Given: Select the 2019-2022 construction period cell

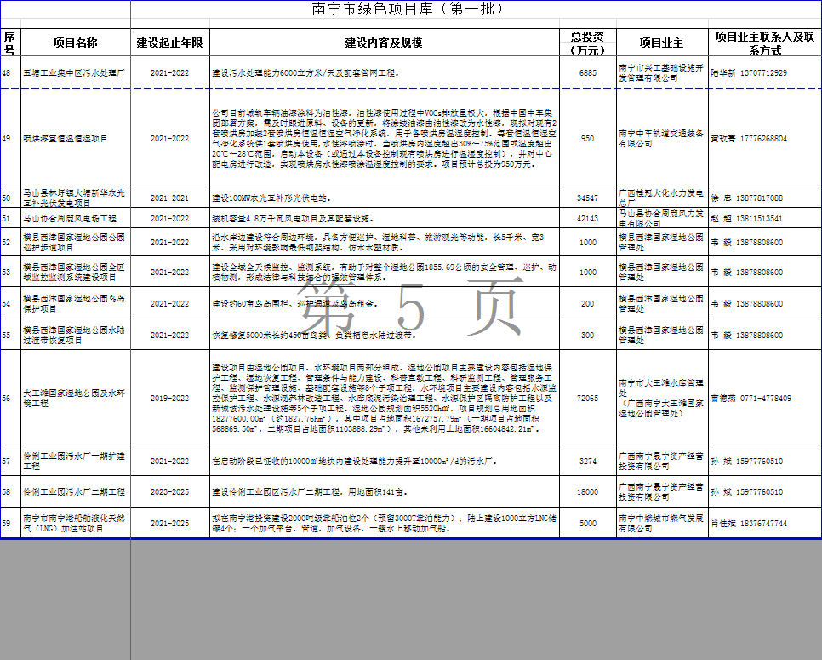Looking at the screenshot, I should 169,399.
